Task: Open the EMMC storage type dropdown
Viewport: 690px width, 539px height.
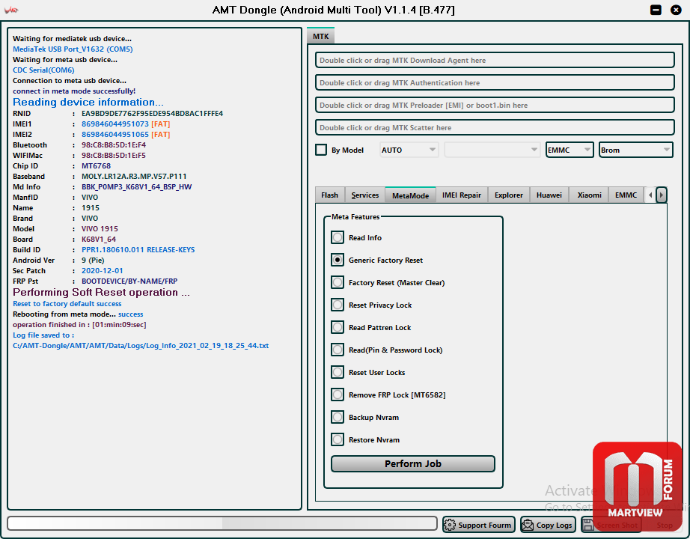Action: [570, 150]
